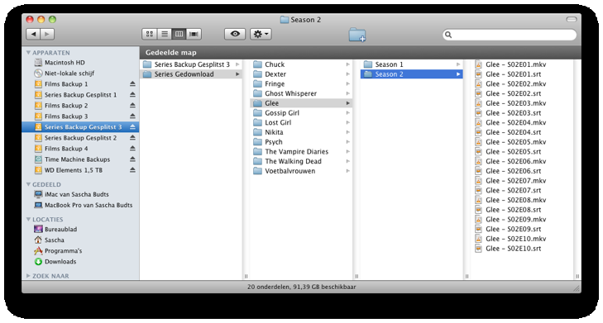This screenshot has width=603, height=323.
Task: Eject Series Backup Gesplitst 2 drive
Action: [x=132, y=138]
